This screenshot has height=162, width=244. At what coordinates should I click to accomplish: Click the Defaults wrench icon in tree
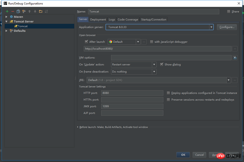click(11, 31)
